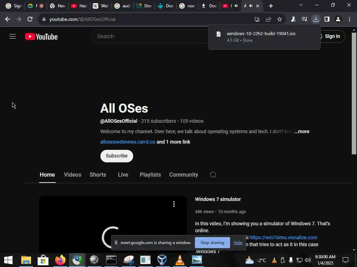Open Microsoft Store from the taskbar

pyautogui.click(x=43, y=260)
